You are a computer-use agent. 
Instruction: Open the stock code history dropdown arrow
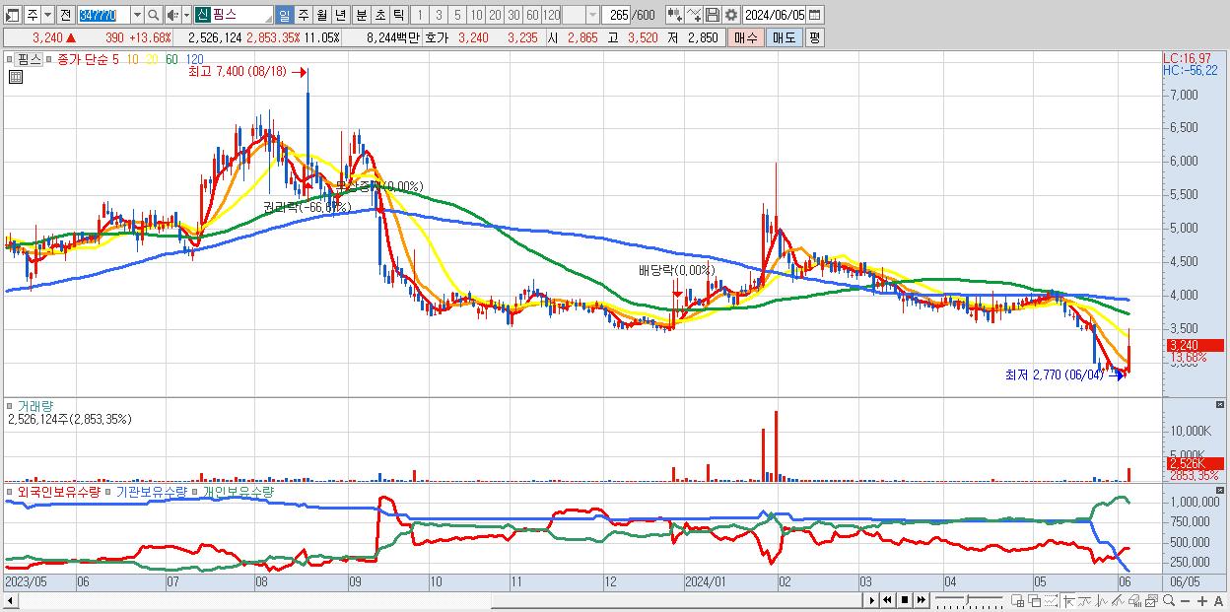click(137, 15)
